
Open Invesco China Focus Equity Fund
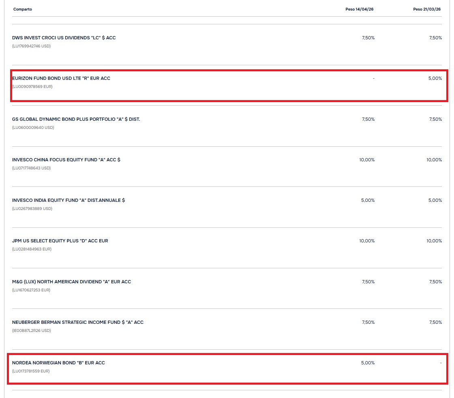(66, 160)
